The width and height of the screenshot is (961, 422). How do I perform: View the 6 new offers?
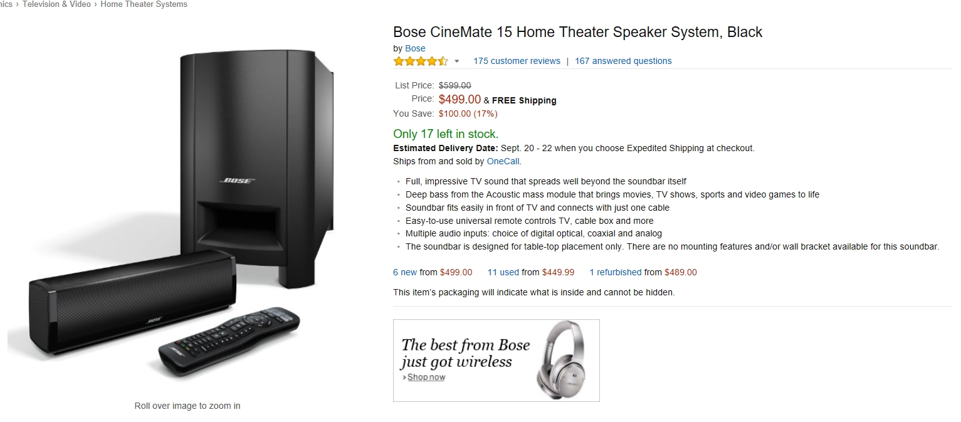coord(405,272)
